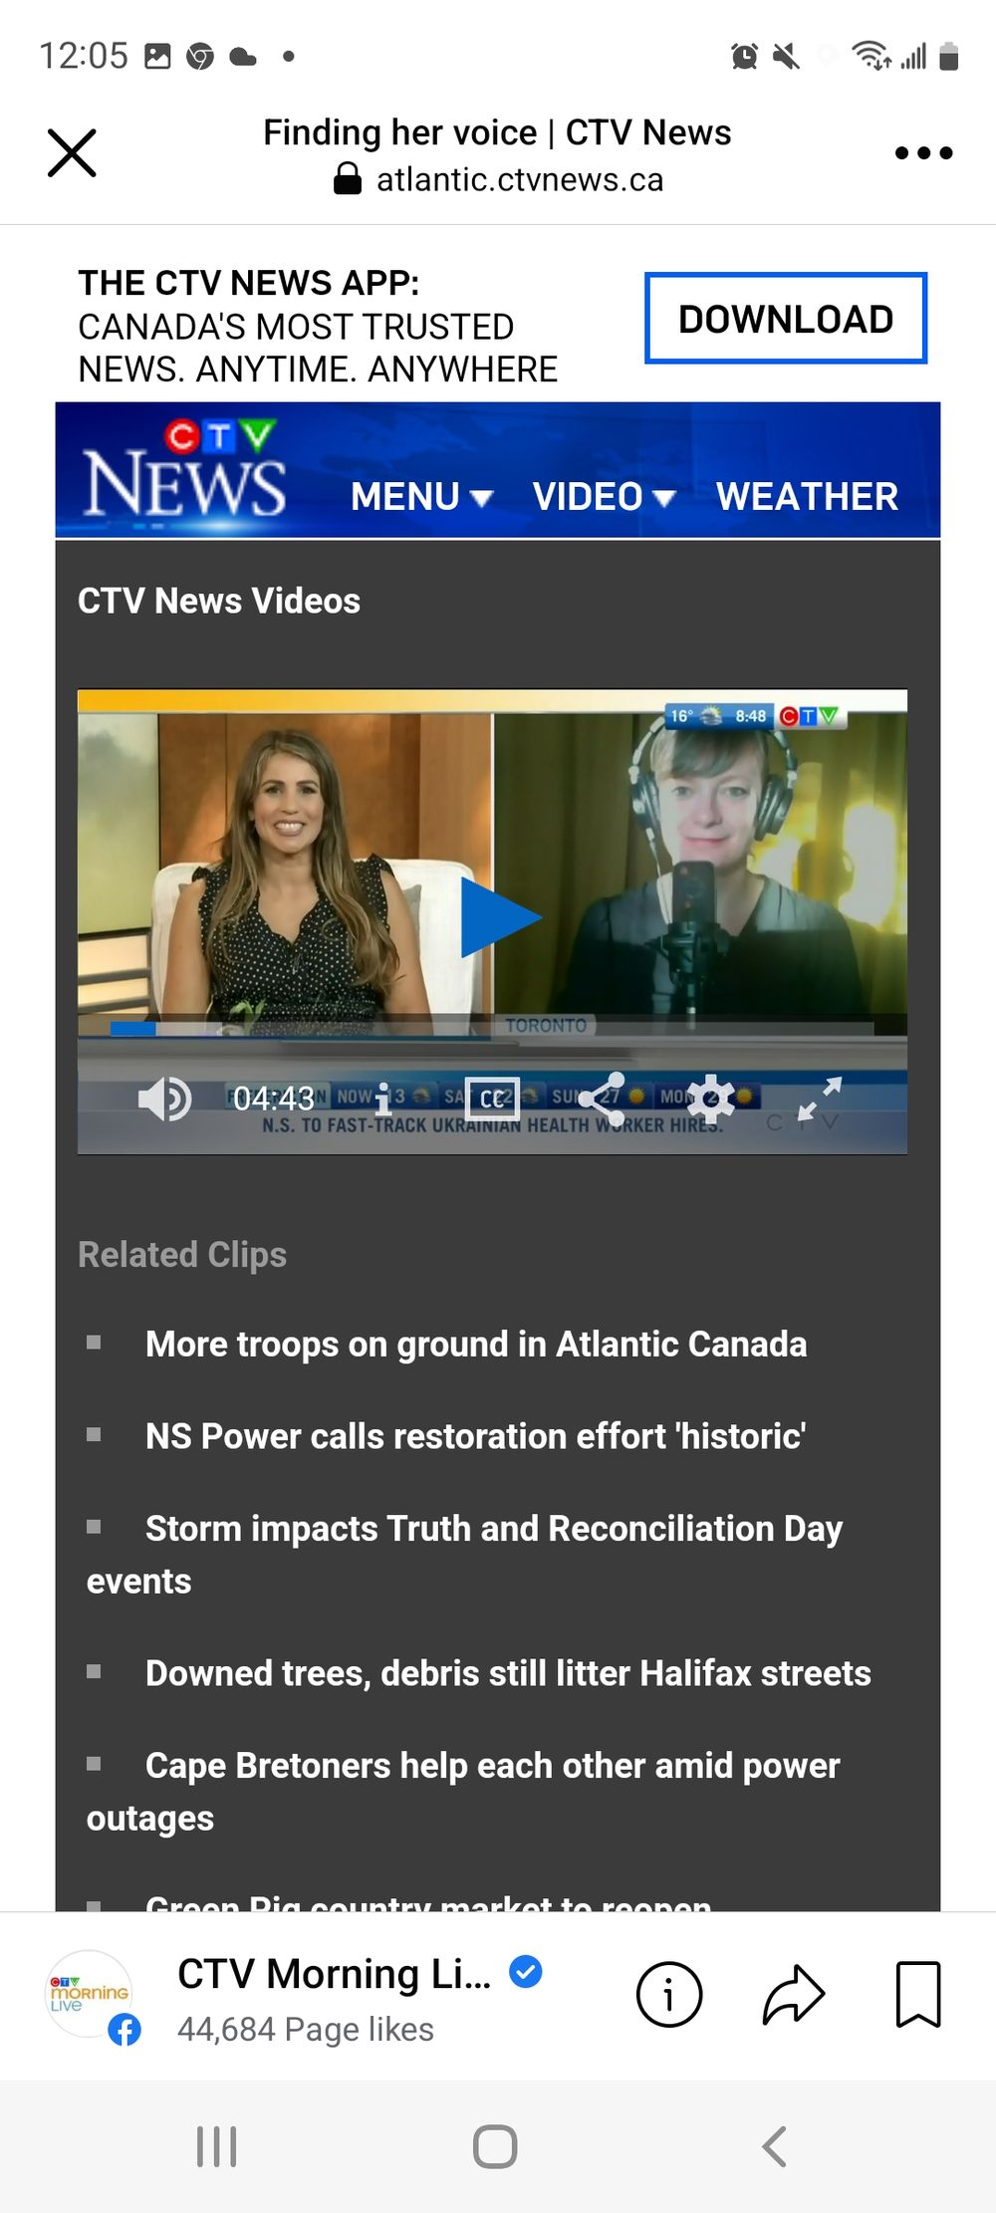
Task: Tap the cloud notification icon in status bar
Action: [x=243, y=57]
